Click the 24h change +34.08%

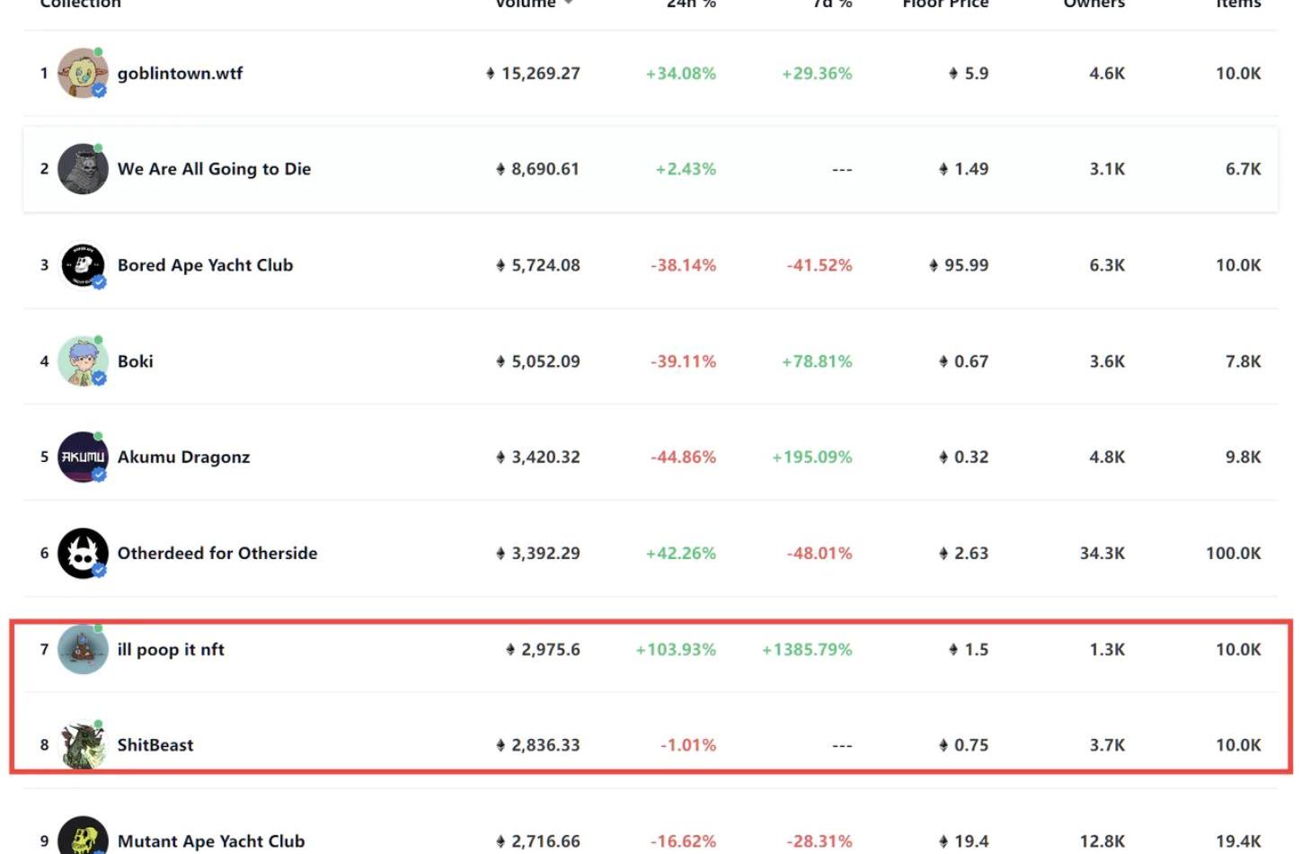(681, 74)
